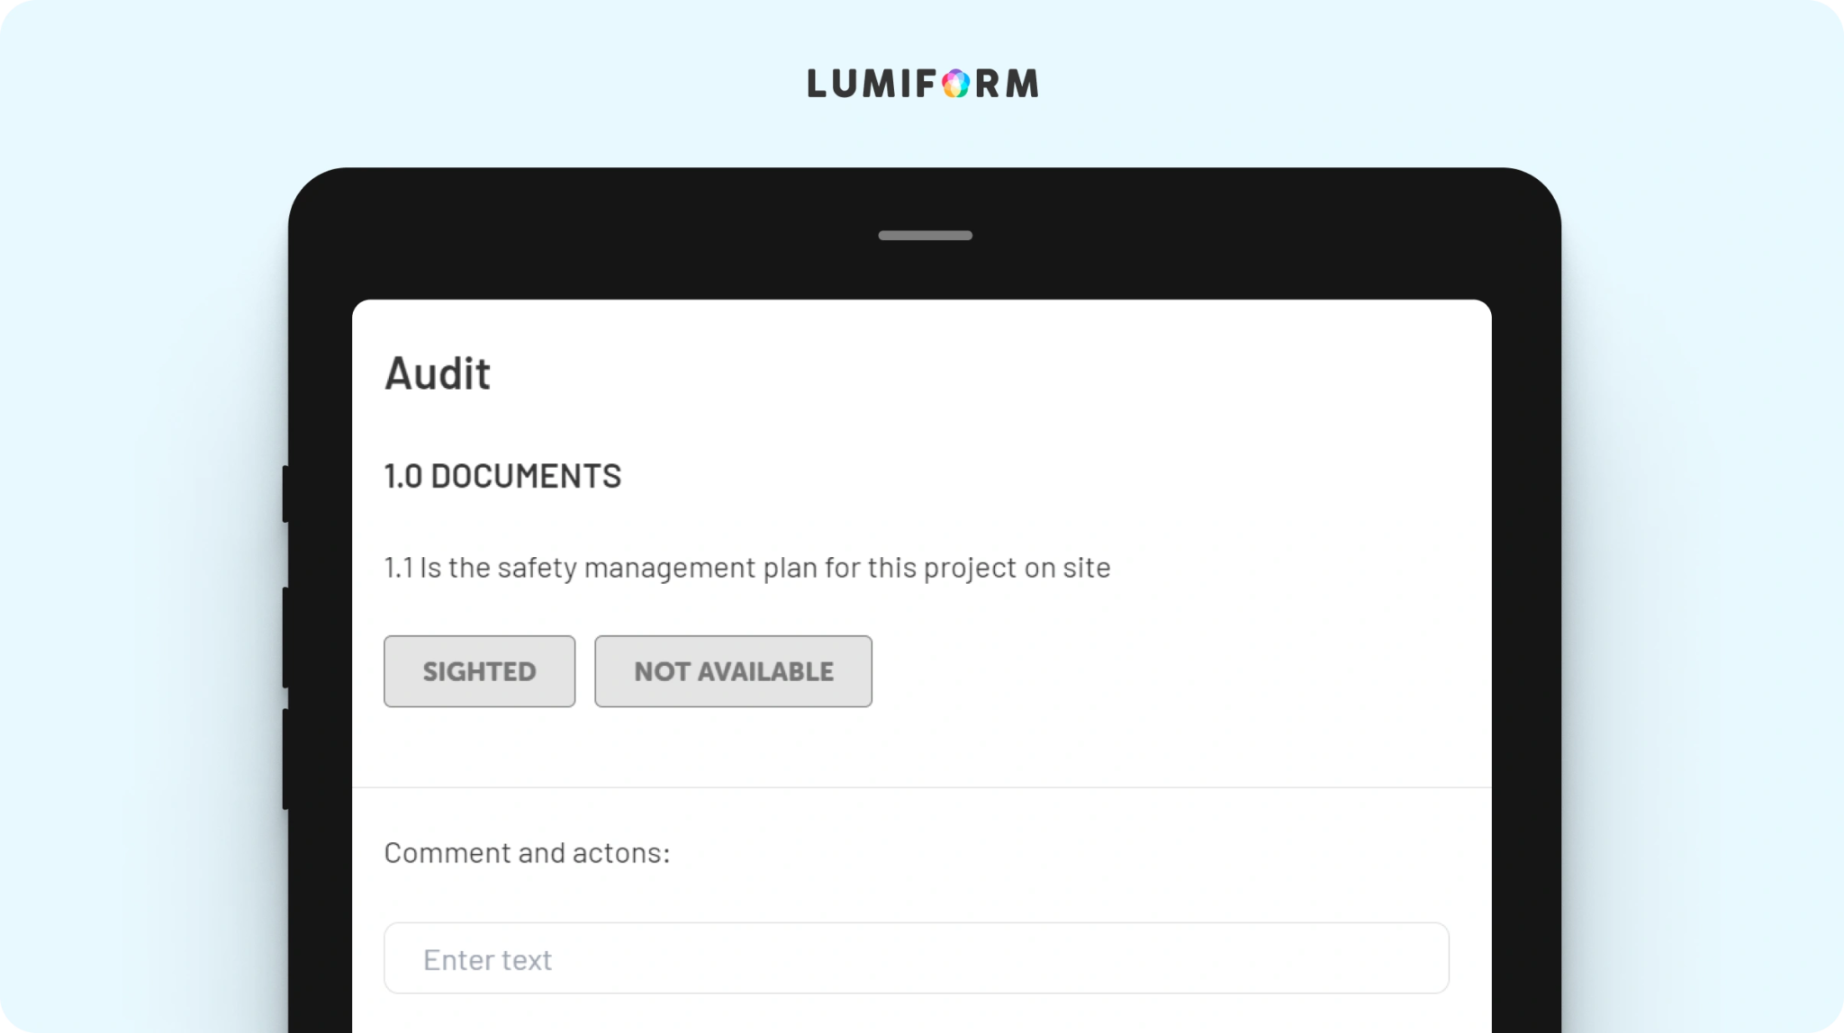Click the 1.1 question number
This screenshot has height=1033, width=1844.
tap(398, 568)
